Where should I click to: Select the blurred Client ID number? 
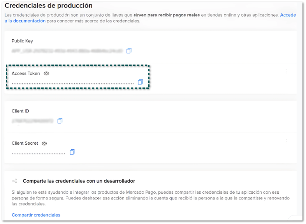tap(32, 121)
